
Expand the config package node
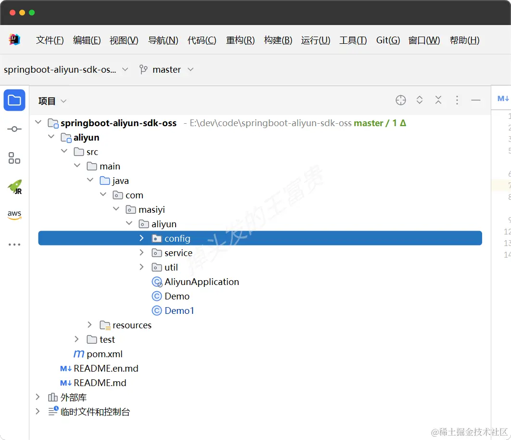141,238
